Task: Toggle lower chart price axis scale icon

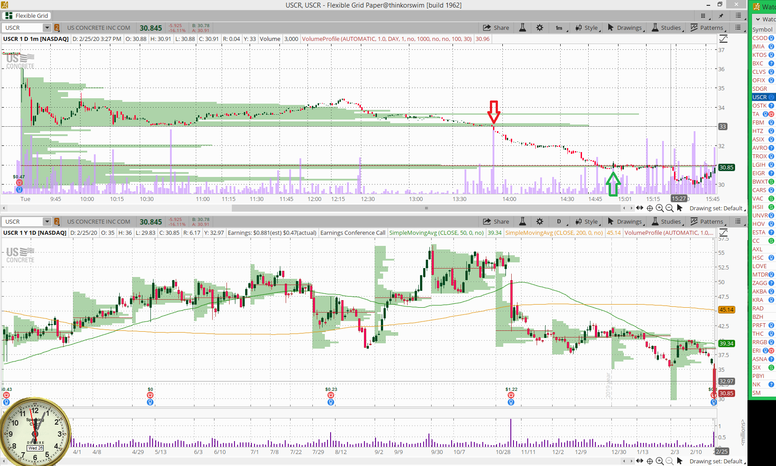Action: (723, 233)
